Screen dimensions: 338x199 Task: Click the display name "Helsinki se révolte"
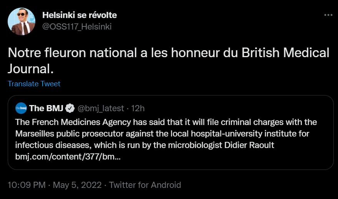(79, 15)
